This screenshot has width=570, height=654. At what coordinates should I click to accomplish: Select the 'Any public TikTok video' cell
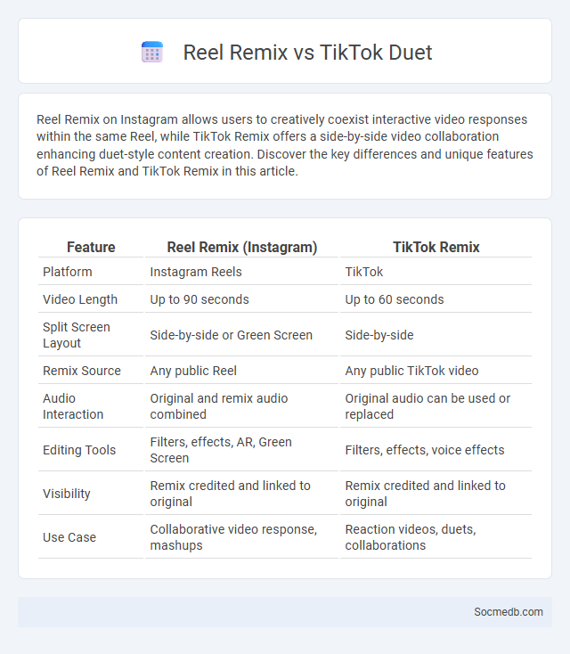pos(411,371)
